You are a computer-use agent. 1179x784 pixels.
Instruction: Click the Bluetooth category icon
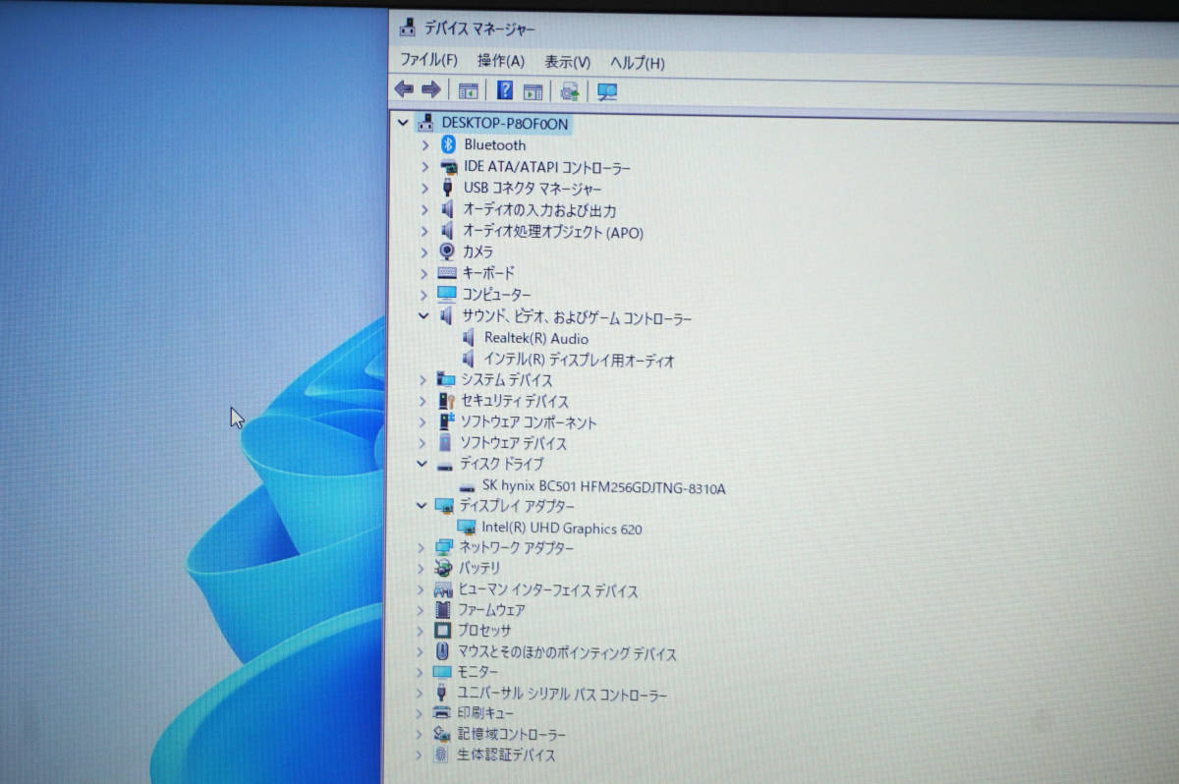click(x=448, y=144)
